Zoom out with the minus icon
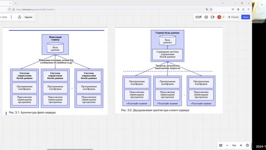 tap(227, 145)
